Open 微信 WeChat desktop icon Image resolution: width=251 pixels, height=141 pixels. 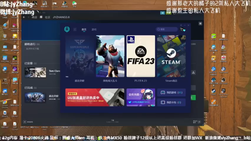coord(74,4)
